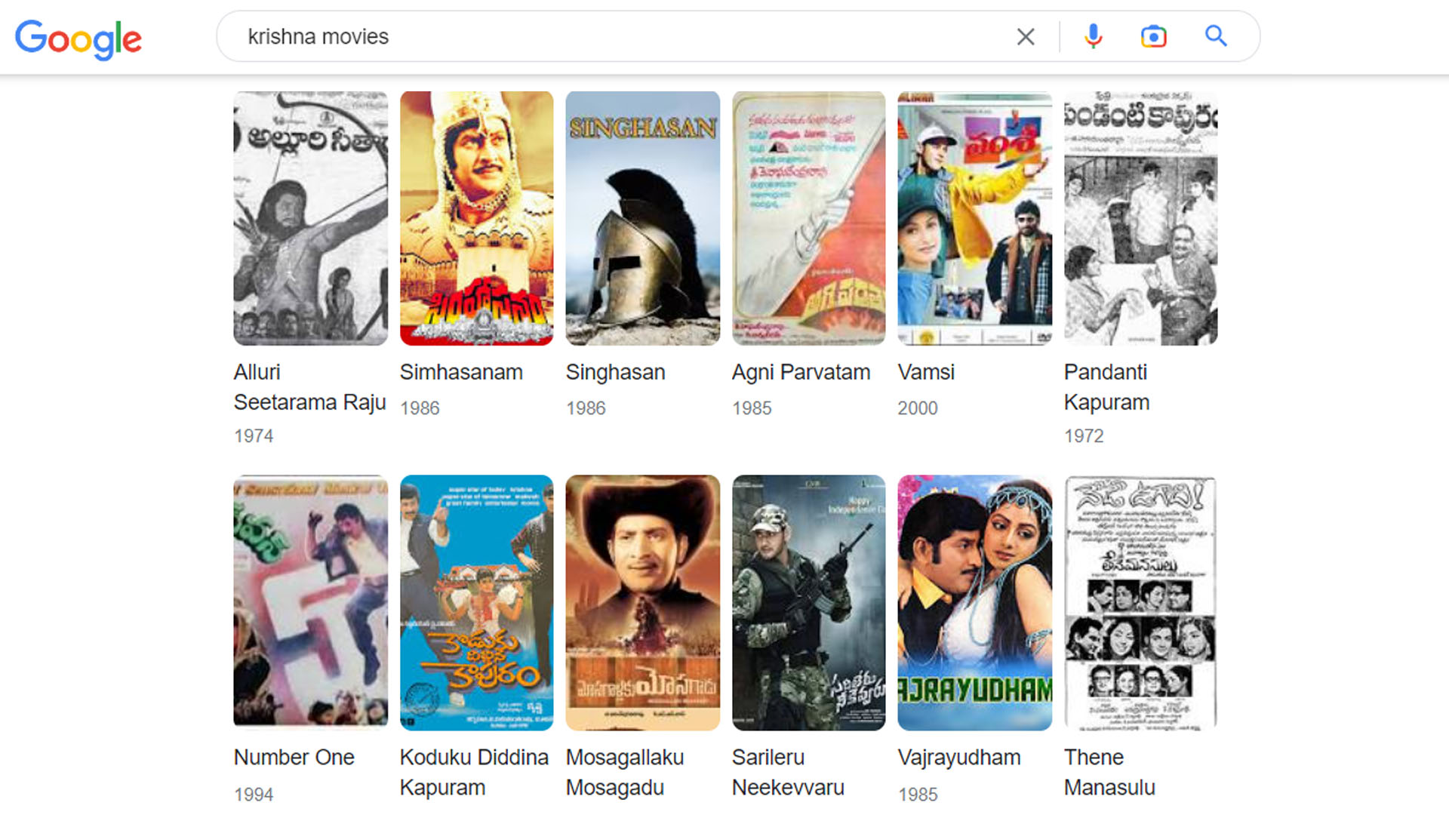Open the Vamsi movie poster
The width and height of the screenshot is (1449, 815).
click(974, 218)
